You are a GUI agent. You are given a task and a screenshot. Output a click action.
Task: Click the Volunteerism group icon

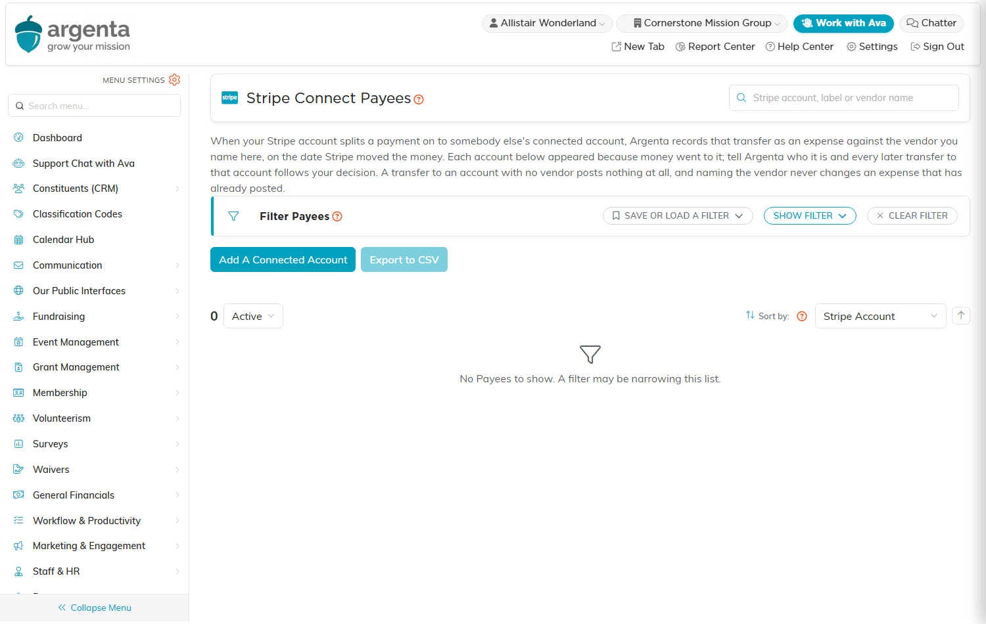coord(18,418)
